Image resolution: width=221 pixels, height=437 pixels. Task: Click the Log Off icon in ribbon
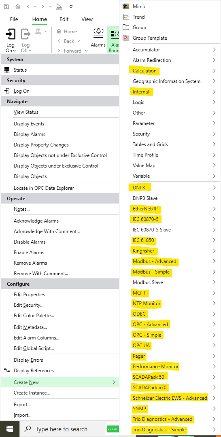point(26,34)
